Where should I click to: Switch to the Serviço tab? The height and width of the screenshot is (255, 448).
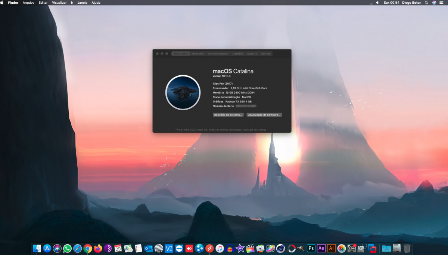coord(266,54)
